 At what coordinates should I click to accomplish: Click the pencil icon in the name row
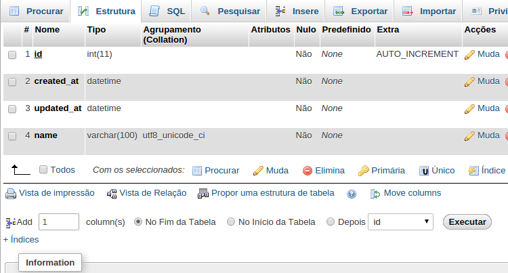(469, 136)
